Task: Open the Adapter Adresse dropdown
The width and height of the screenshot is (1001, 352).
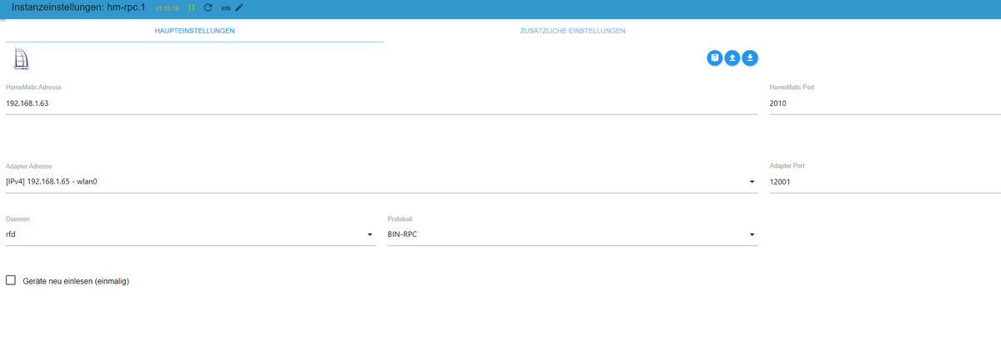Action: (x=382, y=181)
